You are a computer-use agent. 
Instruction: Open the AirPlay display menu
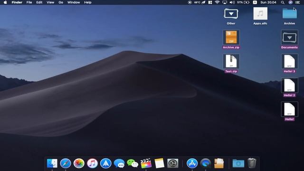pyautogui.click(x=225, y=2)
